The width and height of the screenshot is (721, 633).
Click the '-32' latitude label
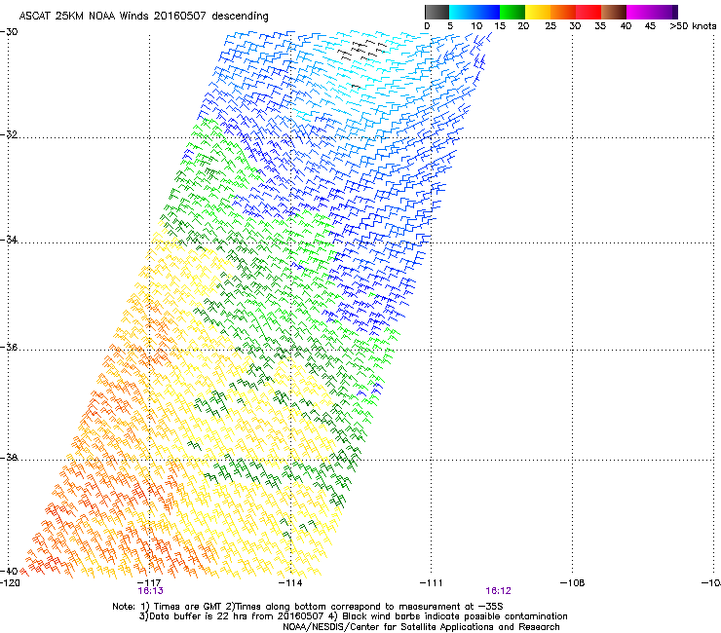[9, 134]
